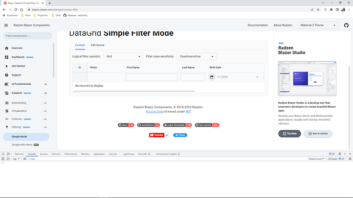Screen dimensions: 353x198
Task: Open the DevTools Application tab
Action: point(99,154)
